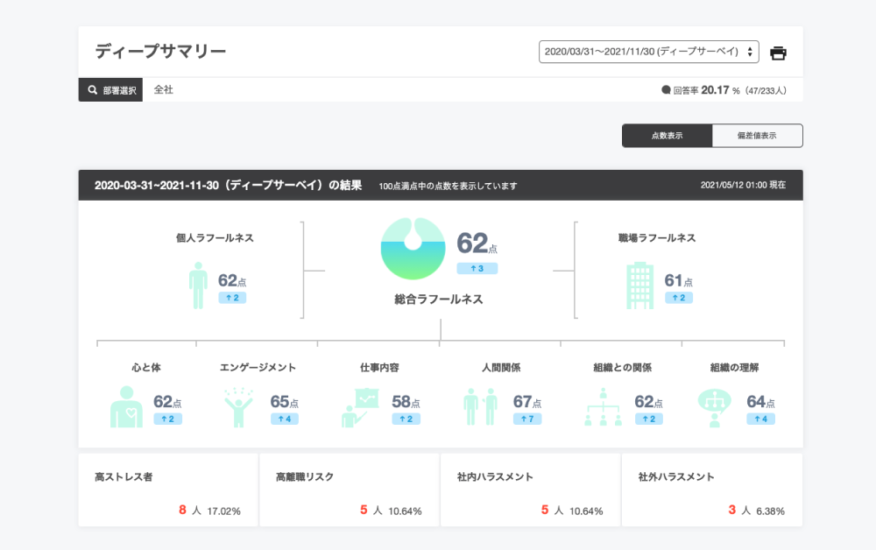Click the 総合ラフールネス label
This screenshot has height=550, width=876.
pyautogui.click(x=439, y=300)
